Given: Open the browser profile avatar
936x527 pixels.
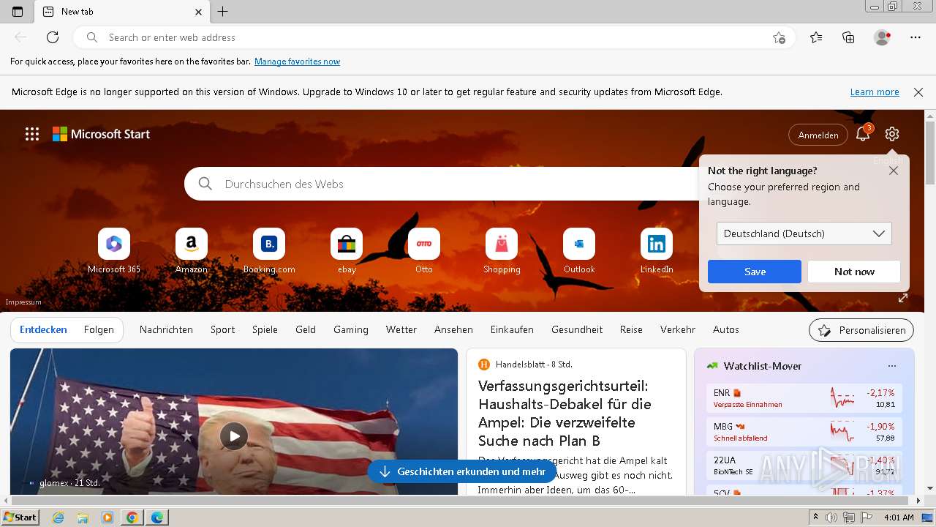Looking at the screenshot, I should [882, 37].
